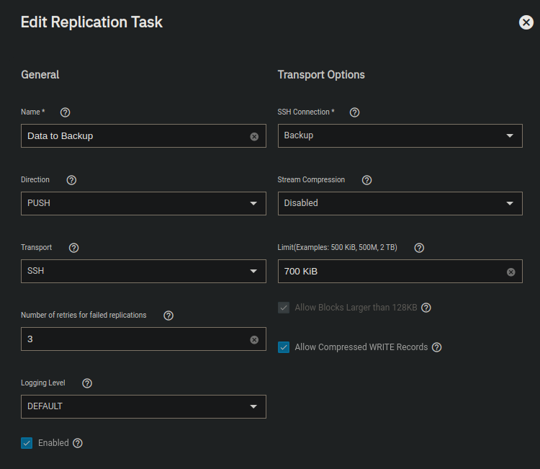This screenshot has height=469, width=540.
Task: Clear the Name field with the X icon
Action: tap(254, 136)
